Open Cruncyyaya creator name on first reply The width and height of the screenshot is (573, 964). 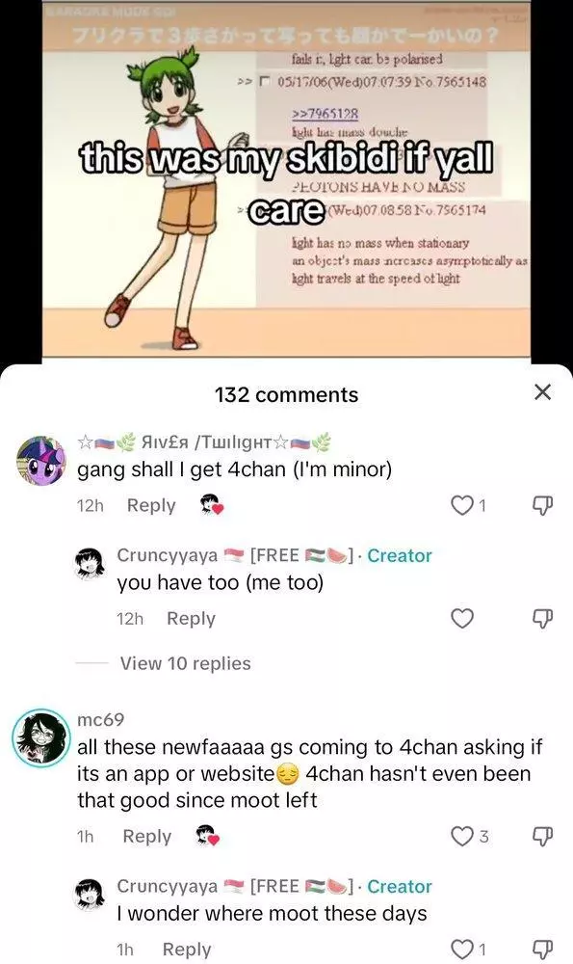click(x=167, y=555)
